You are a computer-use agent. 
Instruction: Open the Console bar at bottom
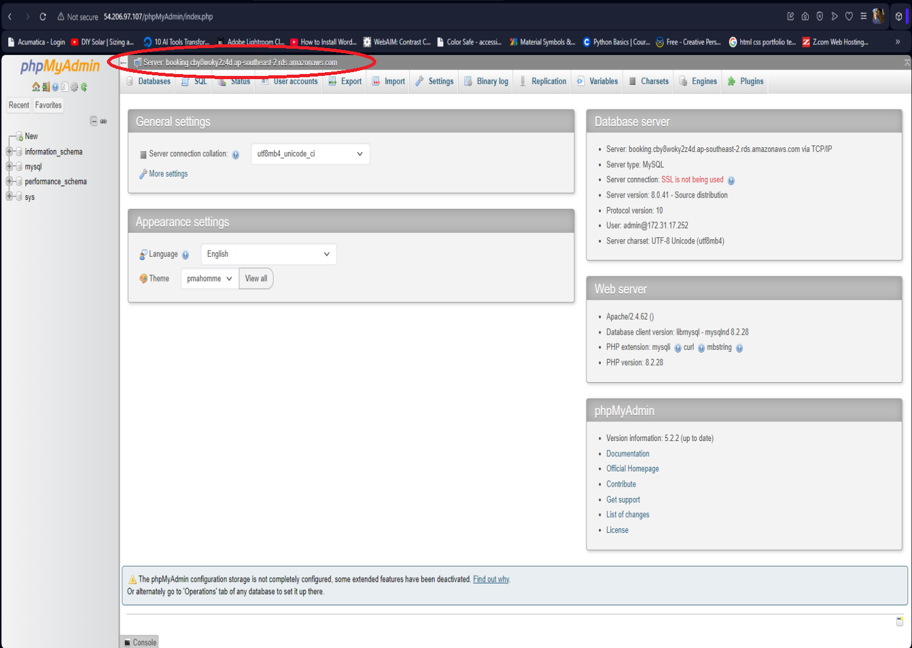[x=139, y=642]
